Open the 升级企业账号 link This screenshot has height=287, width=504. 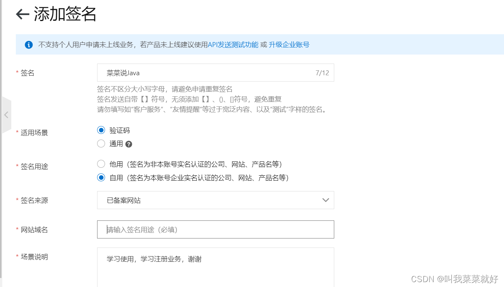tap(289, 45)
